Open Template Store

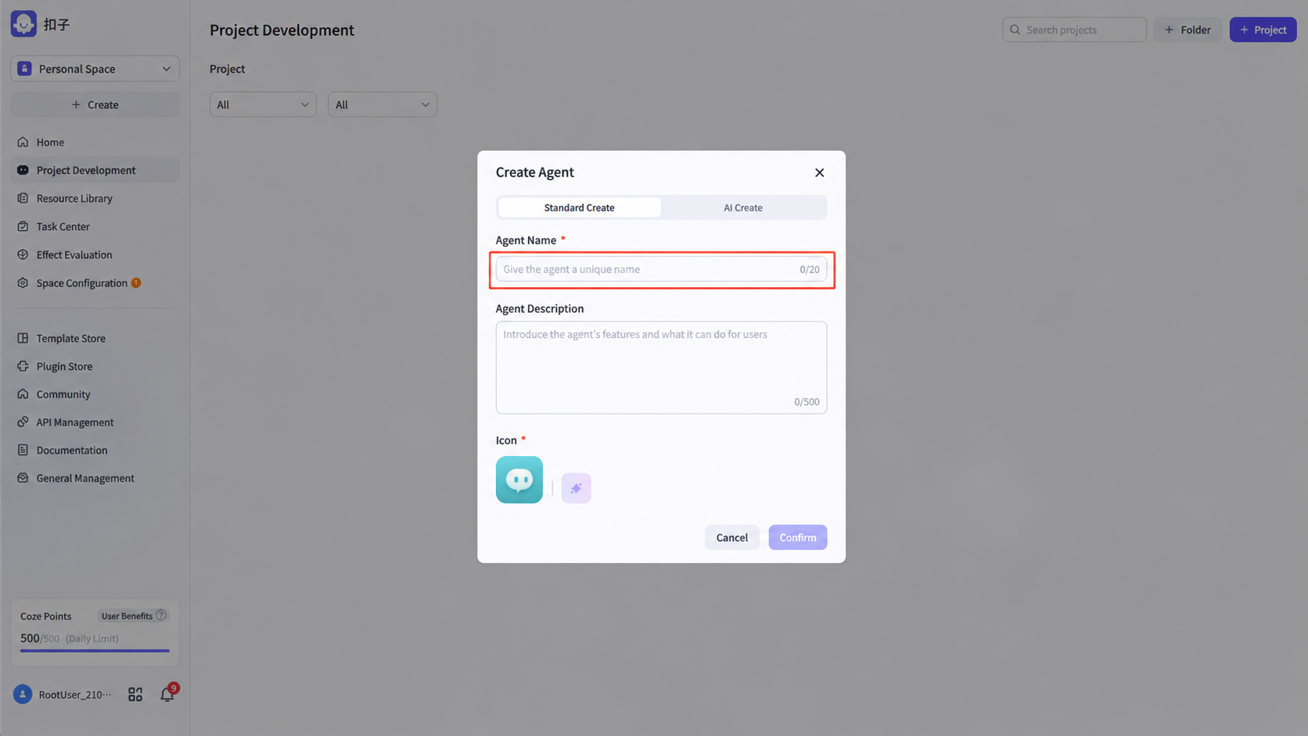95,339
